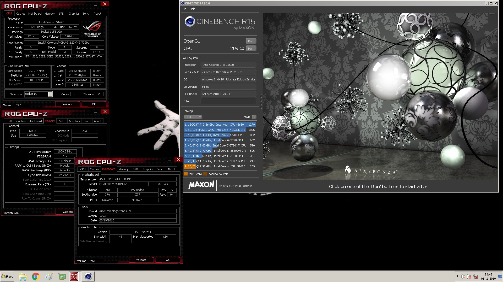Open the SPD tab in top CPU-Z window

pos(62,14)
